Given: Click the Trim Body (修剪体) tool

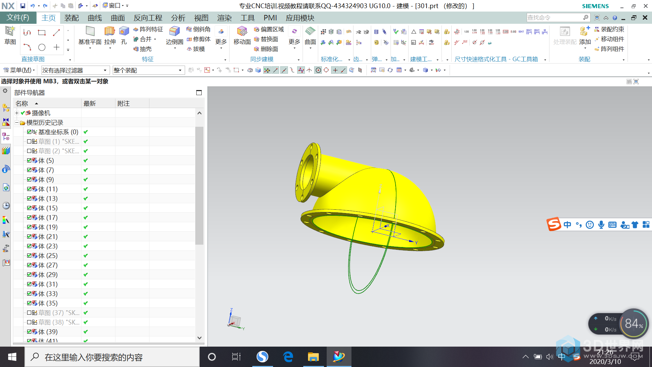Looking at the screenshot, I should coord(198,39).
